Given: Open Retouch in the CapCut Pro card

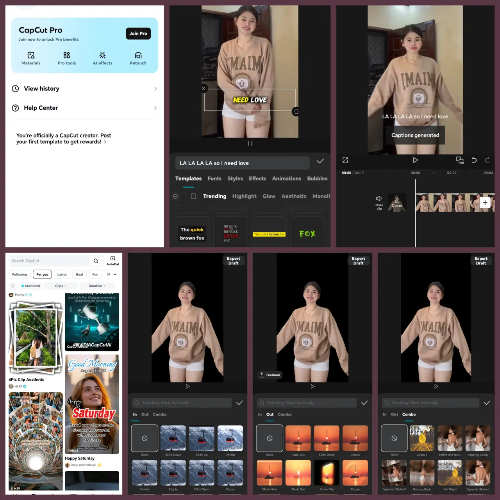Looking at the screenshot, I should (138, 58).
